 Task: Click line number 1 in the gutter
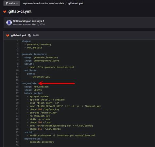18,41
